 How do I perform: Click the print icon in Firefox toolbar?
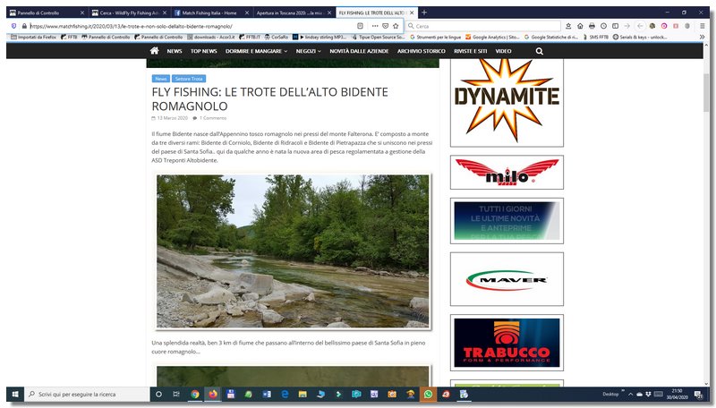pyautogui.click(x=592, y=26)
